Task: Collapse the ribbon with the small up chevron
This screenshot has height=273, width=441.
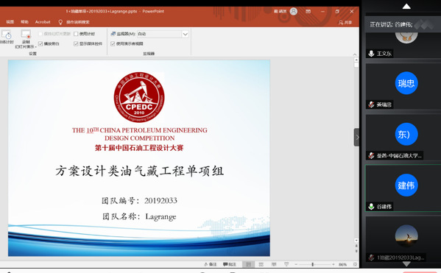Action: click(355, 54)
